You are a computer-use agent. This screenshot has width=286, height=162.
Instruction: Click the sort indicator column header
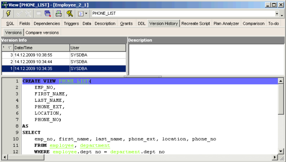[x=8, y=48]
